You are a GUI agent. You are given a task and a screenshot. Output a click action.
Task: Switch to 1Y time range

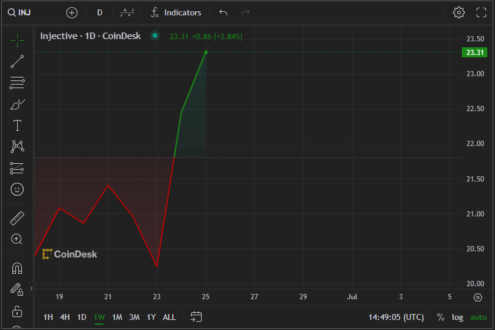pos(151,317)
